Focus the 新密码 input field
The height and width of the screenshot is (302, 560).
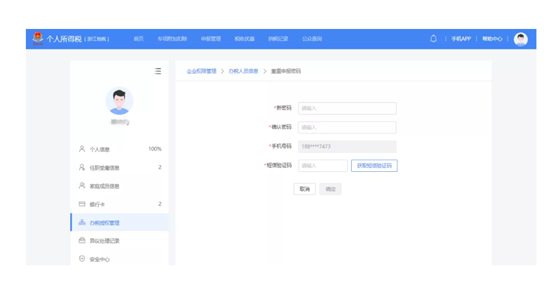(x=347, y=108)
